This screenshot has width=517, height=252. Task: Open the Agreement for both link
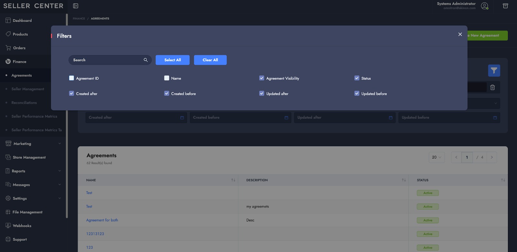point(102,220)
